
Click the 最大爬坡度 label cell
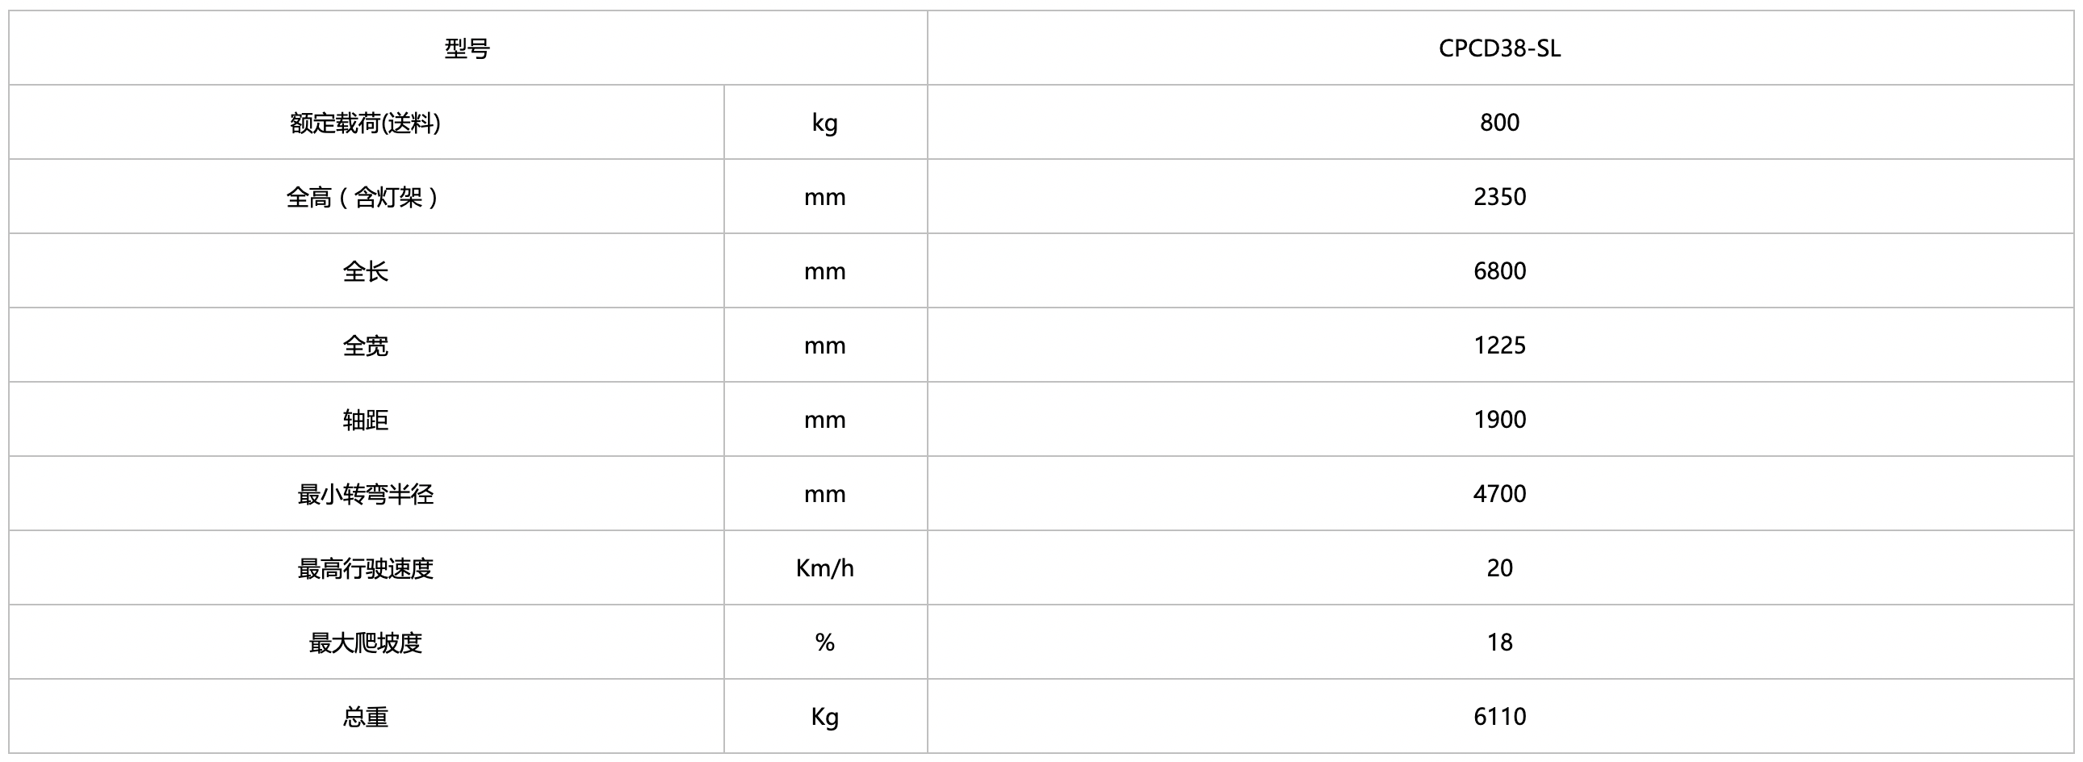(366, 643)
